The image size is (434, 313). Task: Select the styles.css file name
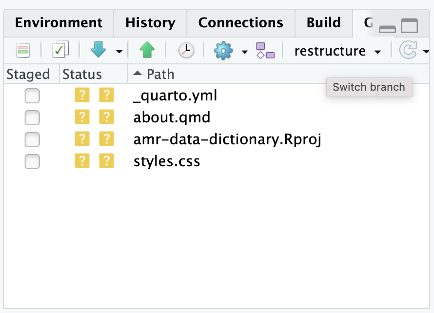(x=167, y=161)
